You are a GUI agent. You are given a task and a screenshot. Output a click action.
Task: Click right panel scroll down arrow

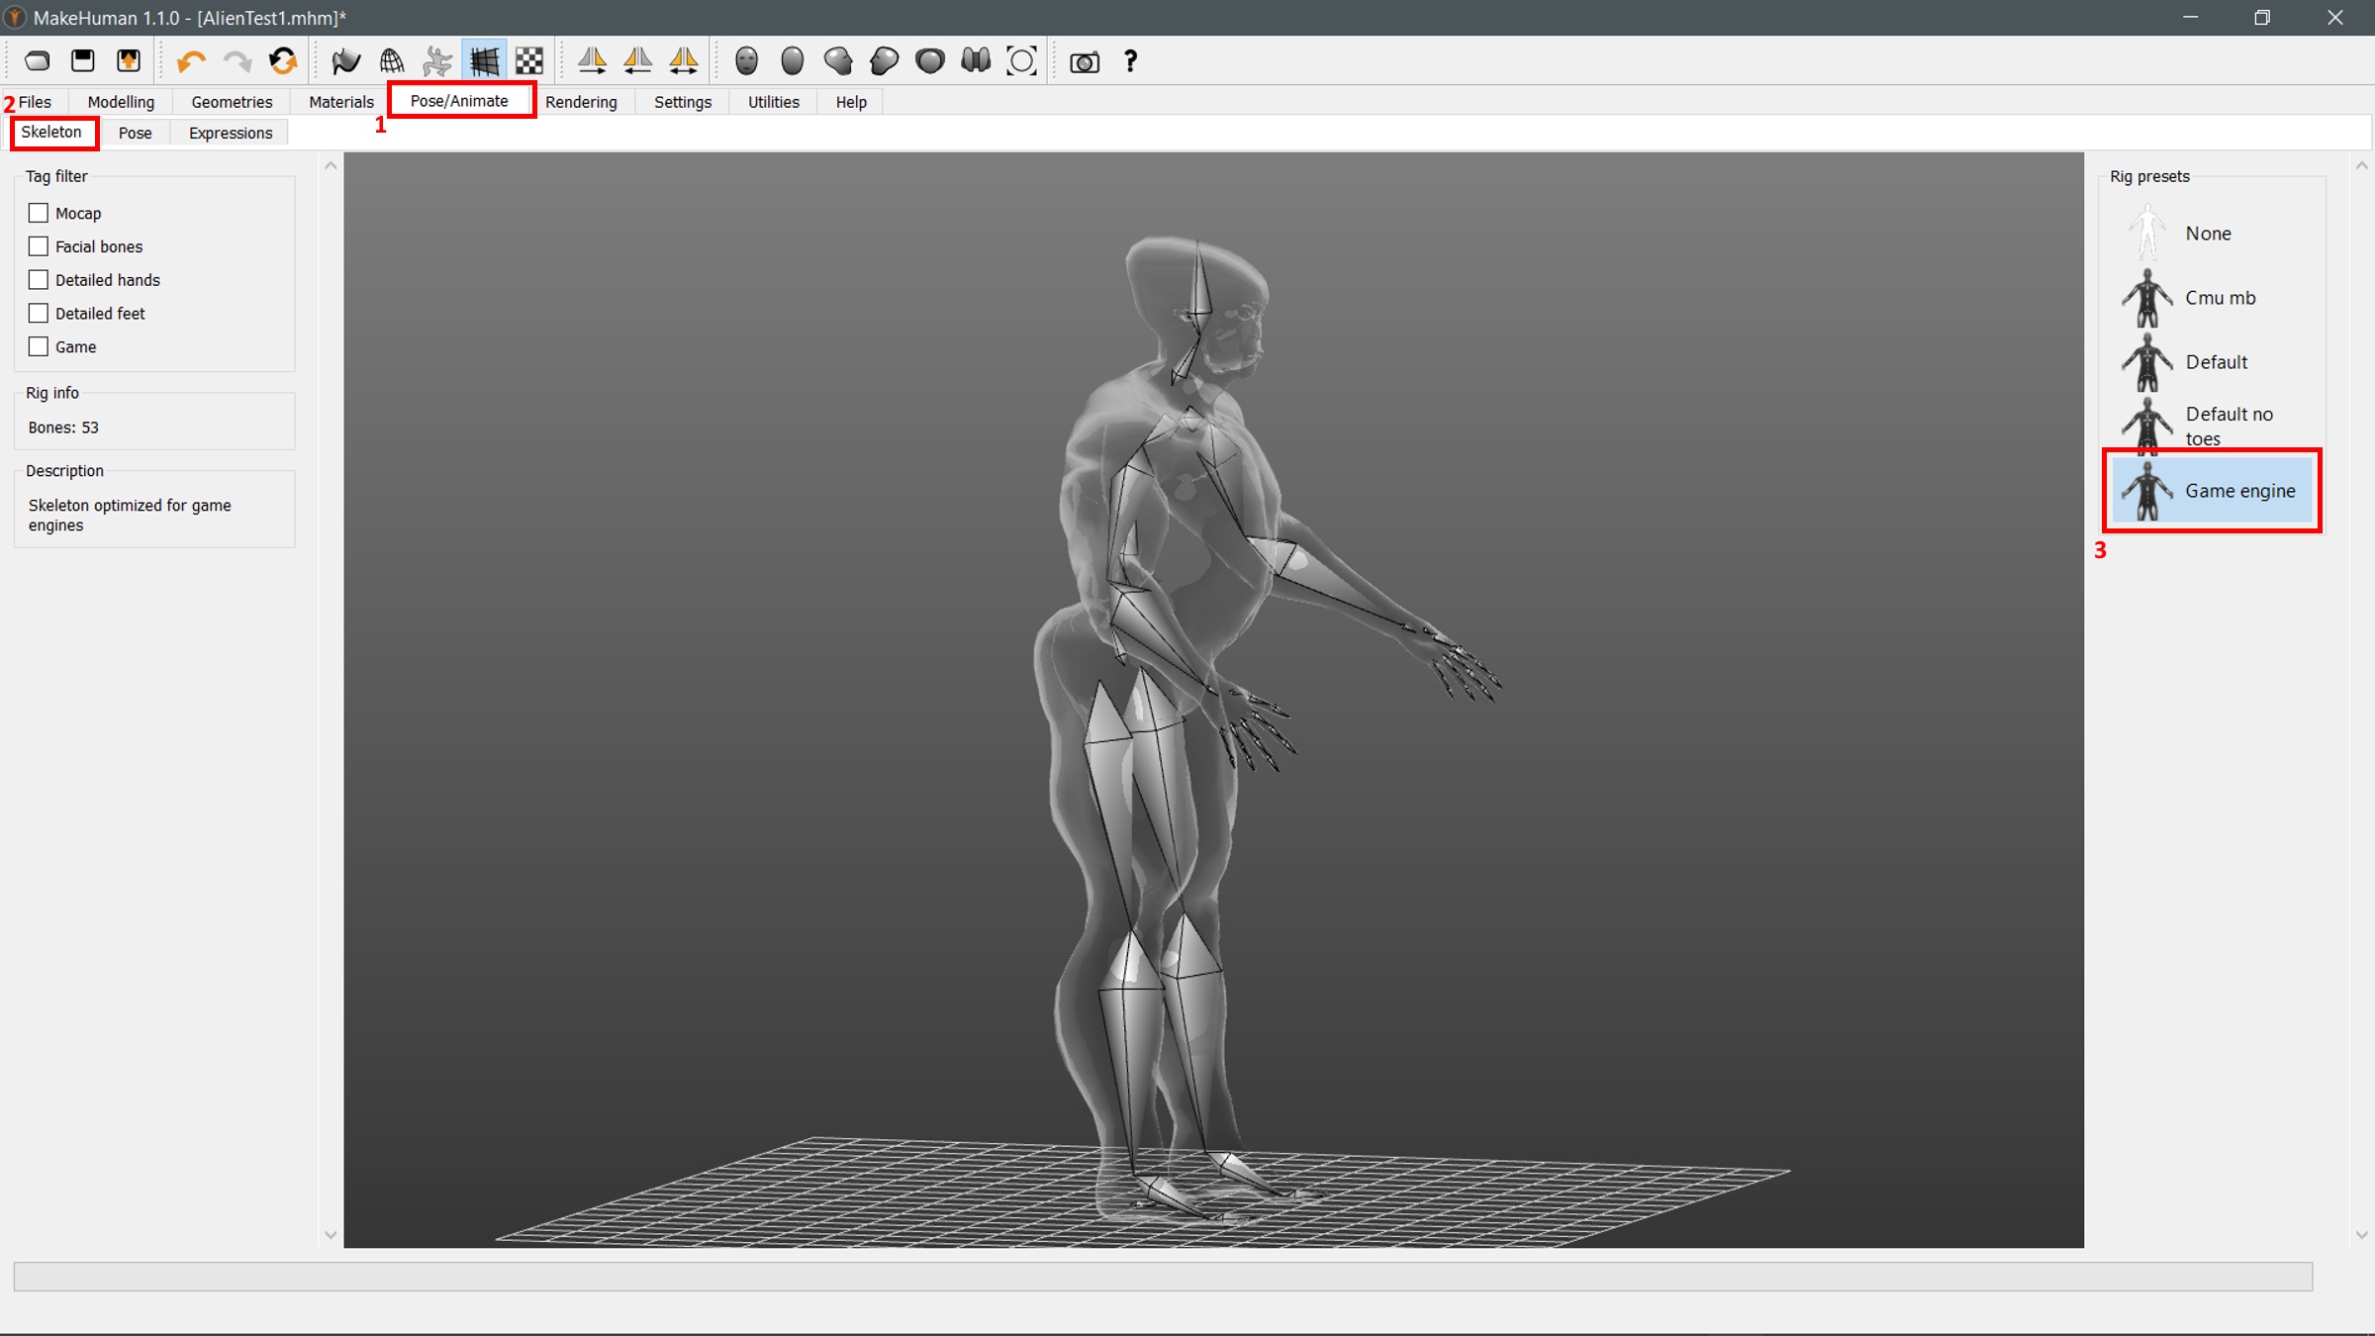click(2362, 1234)
